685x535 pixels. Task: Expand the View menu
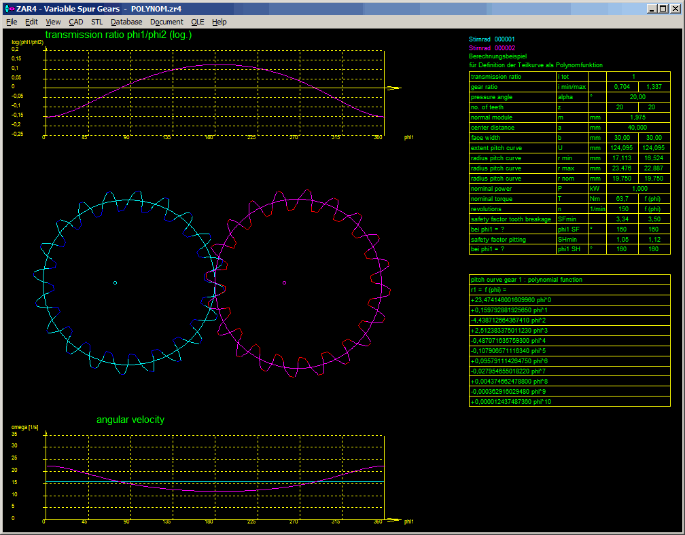pyautogui.click(x=53, y=22)
